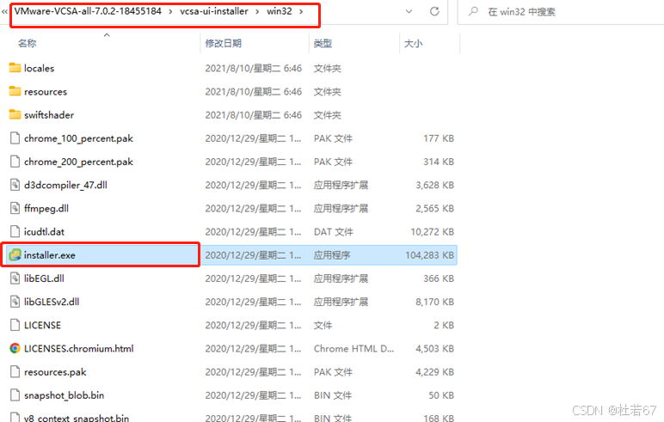Click the 177 KB size value
The width and height of the screenshot is (664, 422).
[x=439, y=138]
